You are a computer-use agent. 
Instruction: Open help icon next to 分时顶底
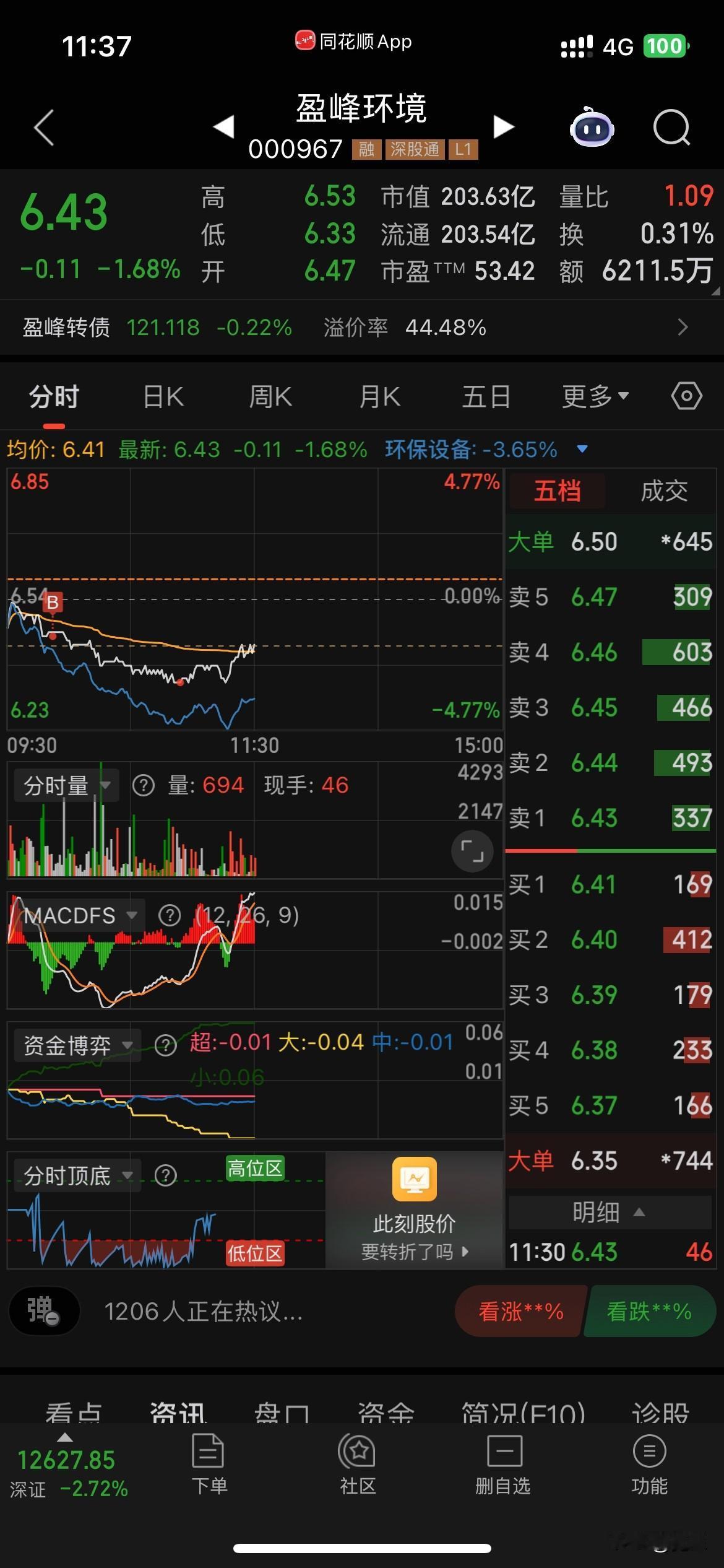tap(165, 1175)
